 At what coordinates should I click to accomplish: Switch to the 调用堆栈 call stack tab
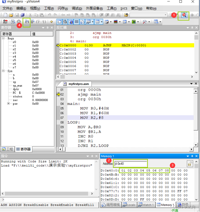click(x=111, y=205)
